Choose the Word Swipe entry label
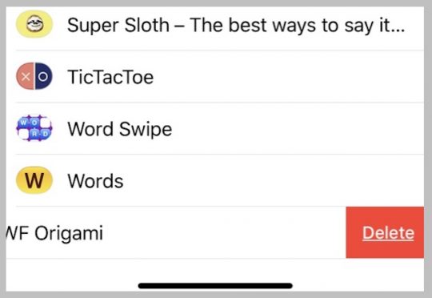The height and width of the screenshot is (298, 432). click(x=120, y=129)
